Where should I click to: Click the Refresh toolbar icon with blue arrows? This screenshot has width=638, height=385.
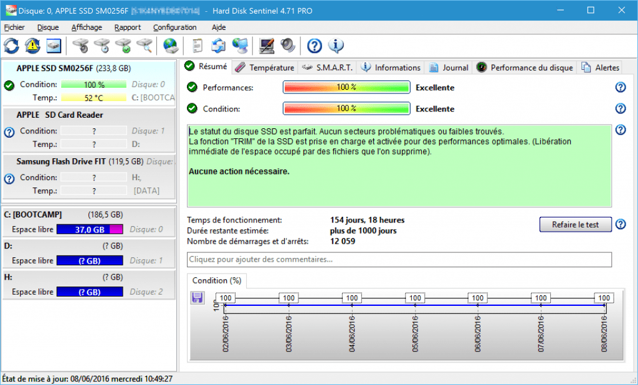(x=11, y=45)
